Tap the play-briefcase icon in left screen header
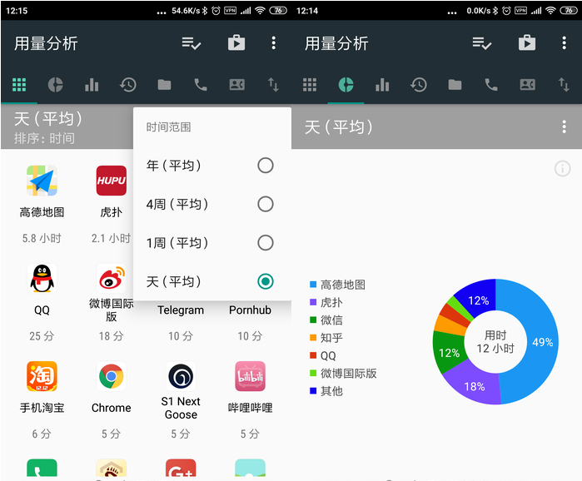 coord(236,42)
